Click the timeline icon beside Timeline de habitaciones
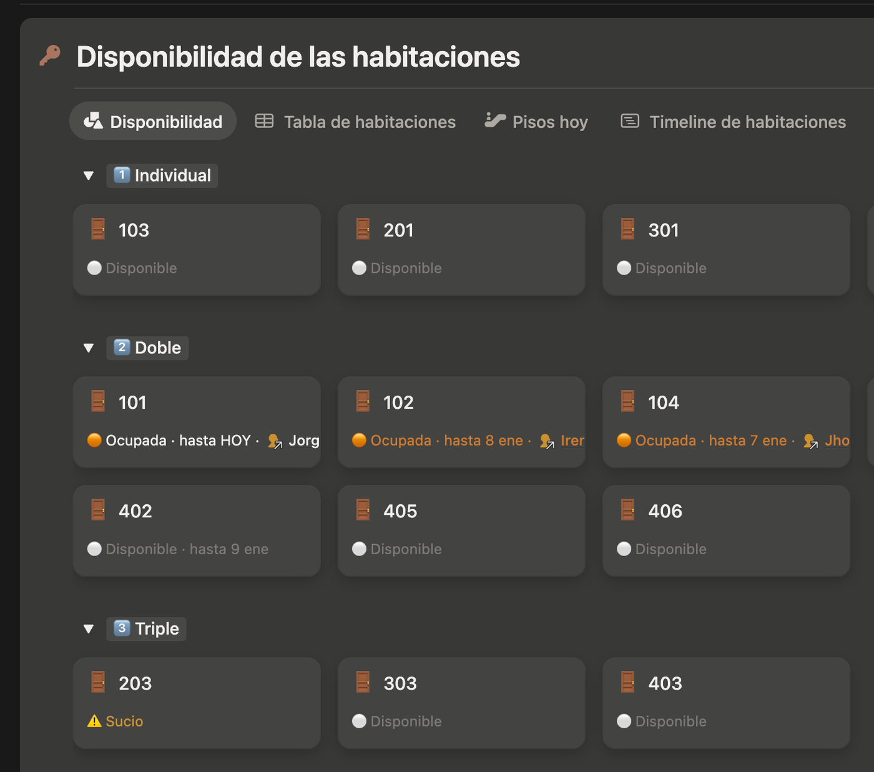874x772 pixels. (x=629, y=121)
